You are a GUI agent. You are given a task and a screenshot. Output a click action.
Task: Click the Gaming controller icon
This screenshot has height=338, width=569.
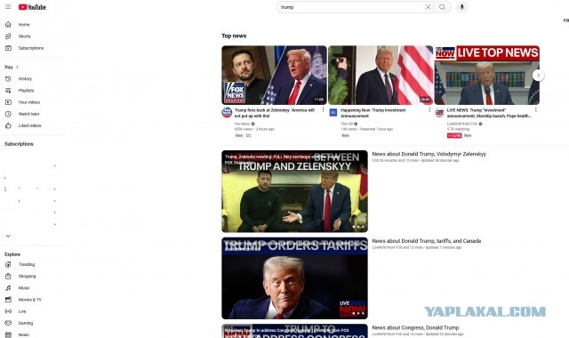tap(8, 323)
